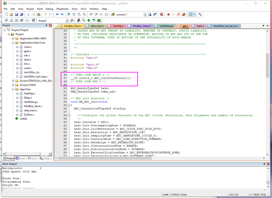272x198 pixels.
Task: Expand the Application/MDK-ARM folder
Action: pyautogui.click(x=13, y=38)
